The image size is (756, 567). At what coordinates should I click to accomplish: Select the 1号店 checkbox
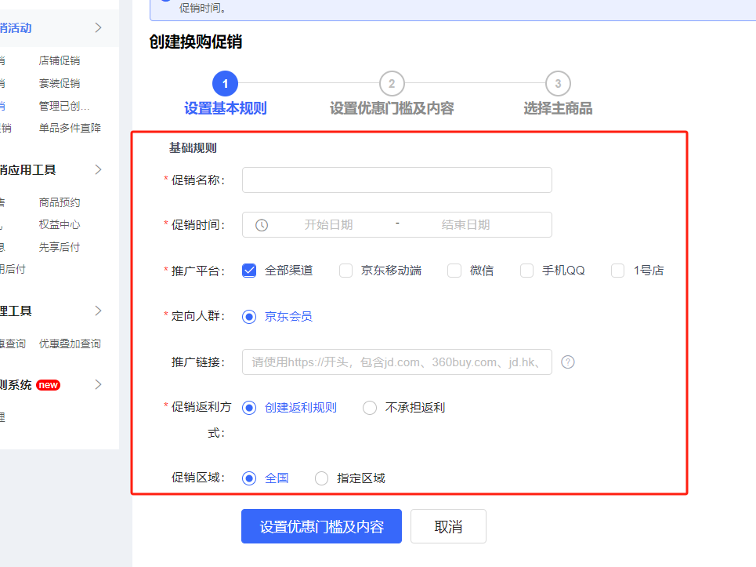click(618, 271)
